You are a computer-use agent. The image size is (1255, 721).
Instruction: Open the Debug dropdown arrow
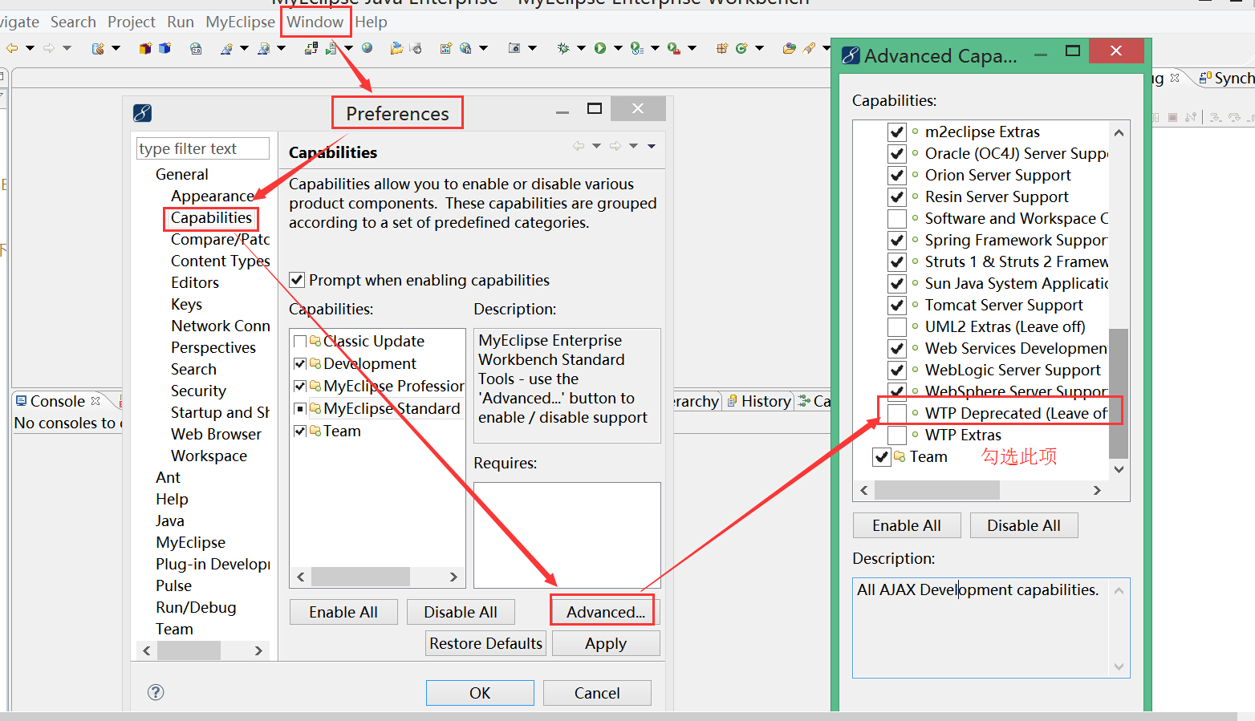click(x=582, y=48)
